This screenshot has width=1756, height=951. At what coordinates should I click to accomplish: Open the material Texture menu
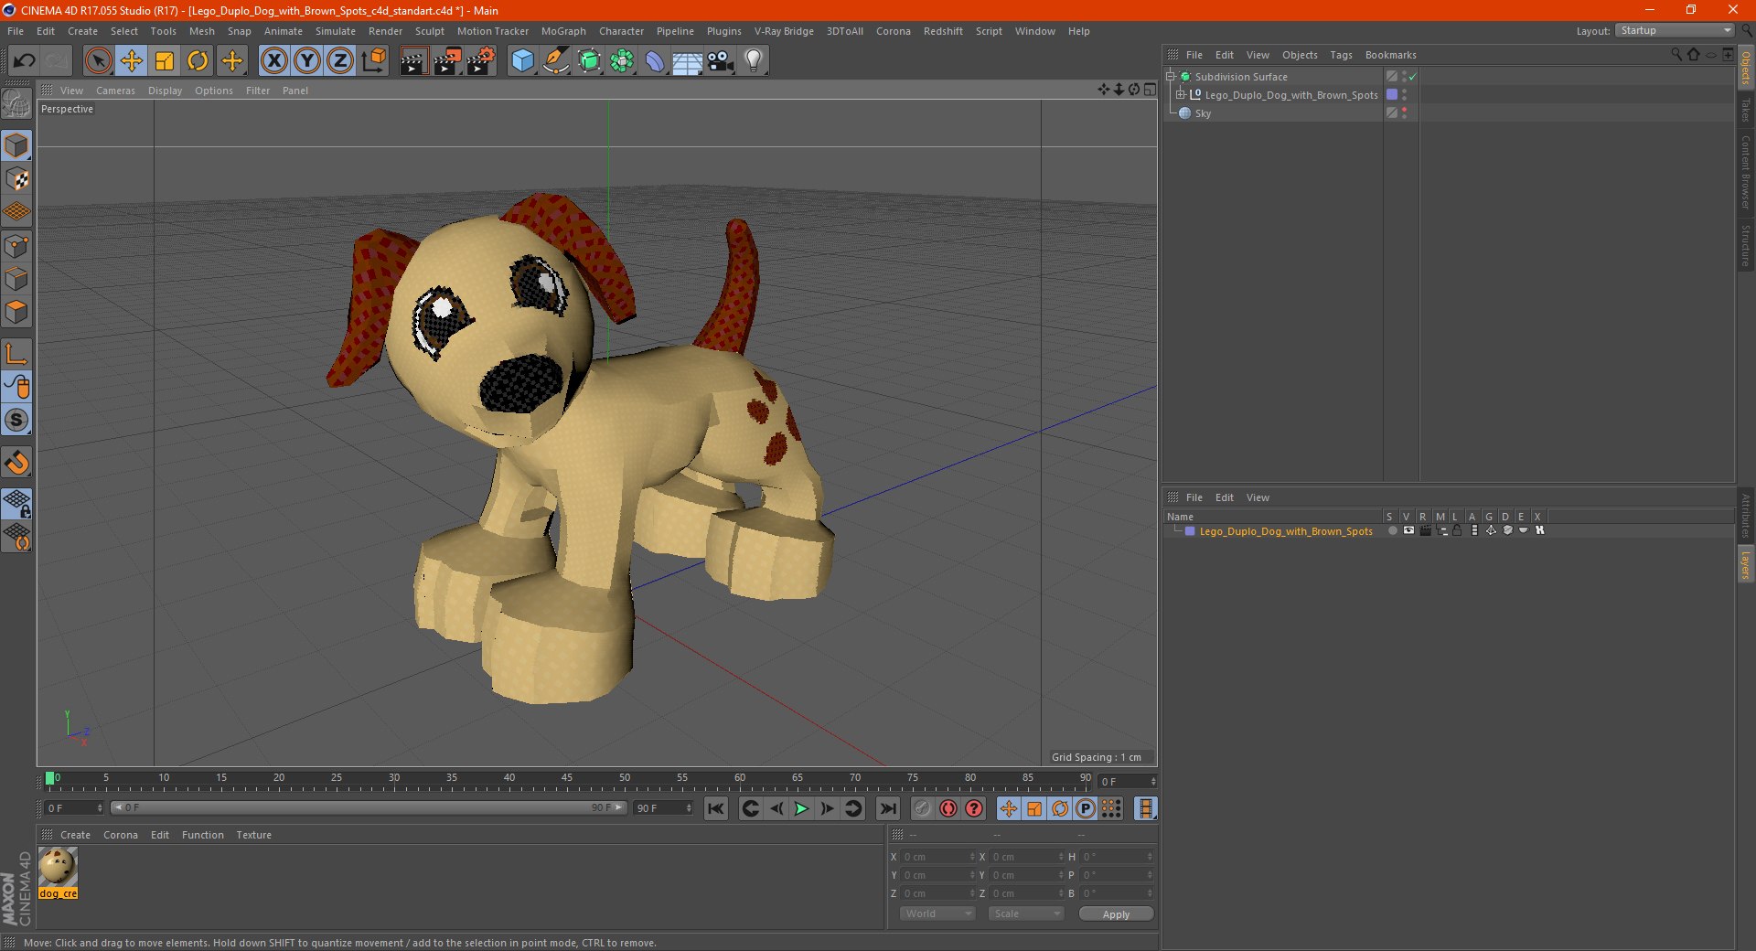[x=253, y=835]
